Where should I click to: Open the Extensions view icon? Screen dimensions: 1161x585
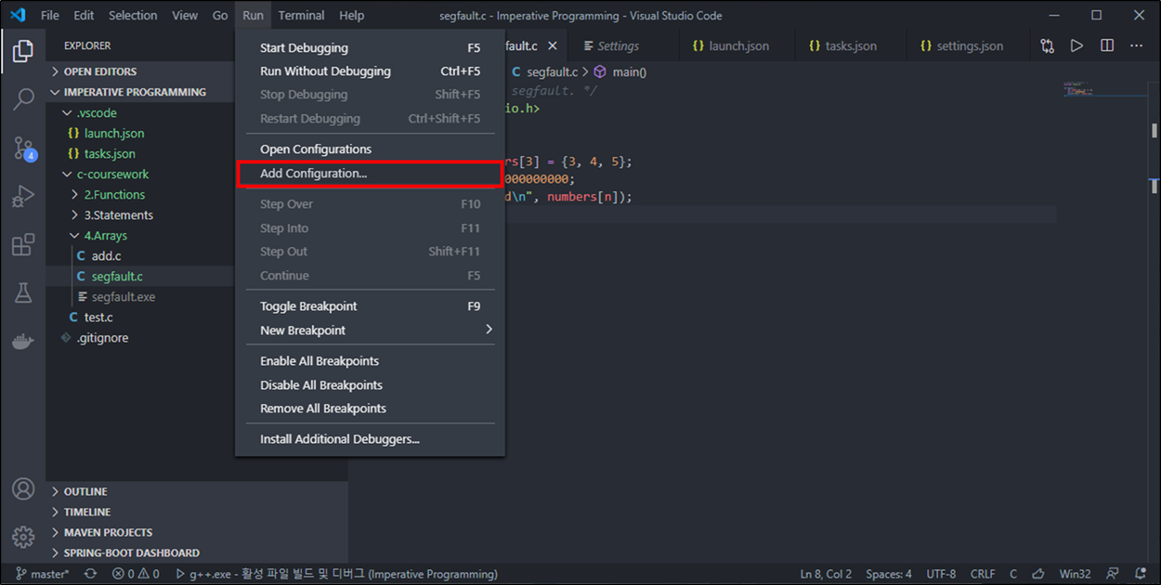coord(23,245)
